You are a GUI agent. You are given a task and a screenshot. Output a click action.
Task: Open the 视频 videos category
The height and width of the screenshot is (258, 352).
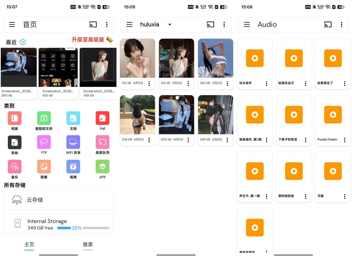pos(73,167)
